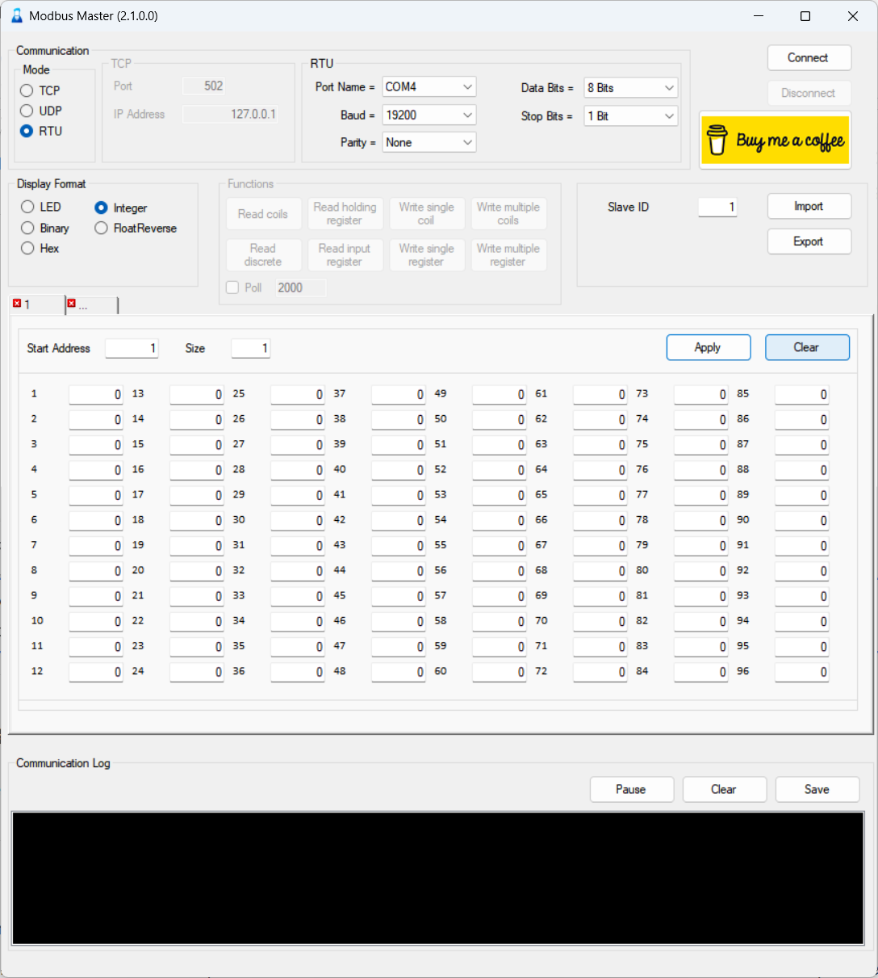The width and height of the screenshot is (878, 978).
Task: Switch display format to Binary
Action: [27, 228]
